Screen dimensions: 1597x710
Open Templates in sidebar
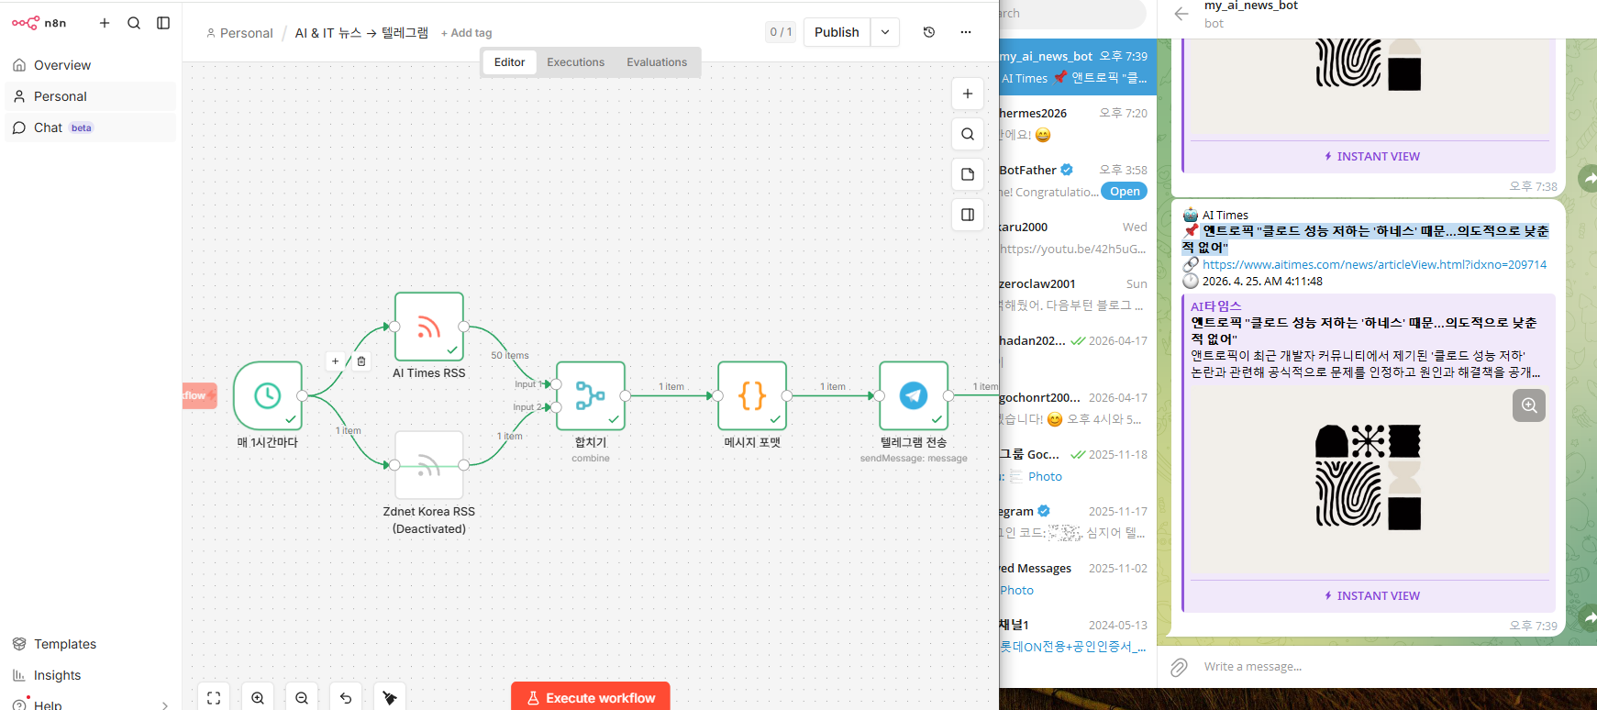pyautogui.click(x=90, y=644)
